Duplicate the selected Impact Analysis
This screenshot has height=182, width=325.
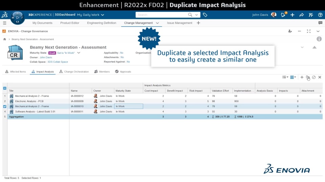pos(308,77)
